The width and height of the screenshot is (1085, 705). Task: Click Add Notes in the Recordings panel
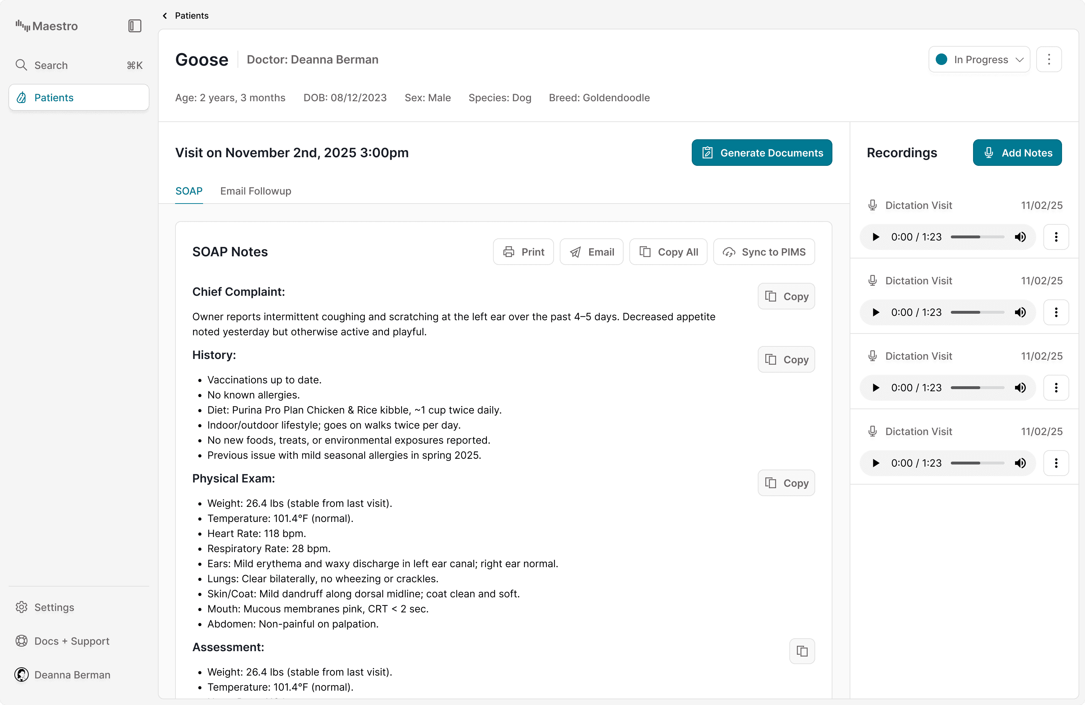tap(1017, 153)
